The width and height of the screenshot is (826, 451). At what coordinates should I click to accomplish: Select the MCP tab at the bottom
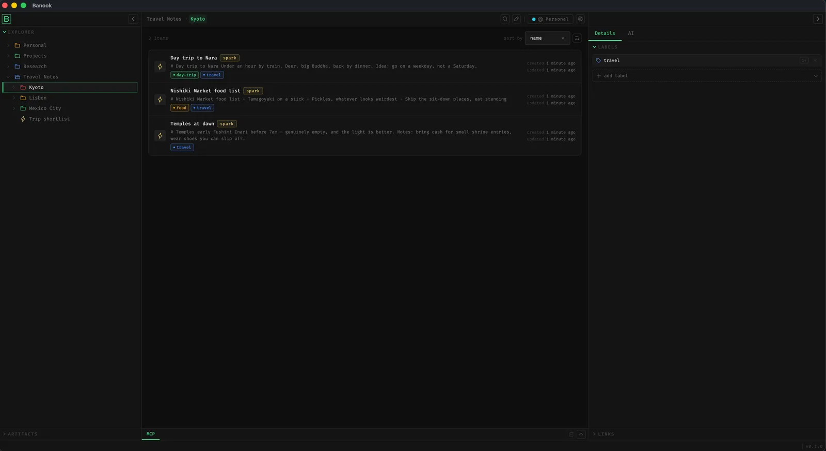tap(151, 434)
